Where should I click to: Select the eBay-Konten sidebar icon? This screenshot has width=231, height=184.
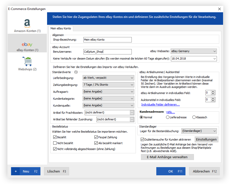pyautogui.click(x=27, y=44)
